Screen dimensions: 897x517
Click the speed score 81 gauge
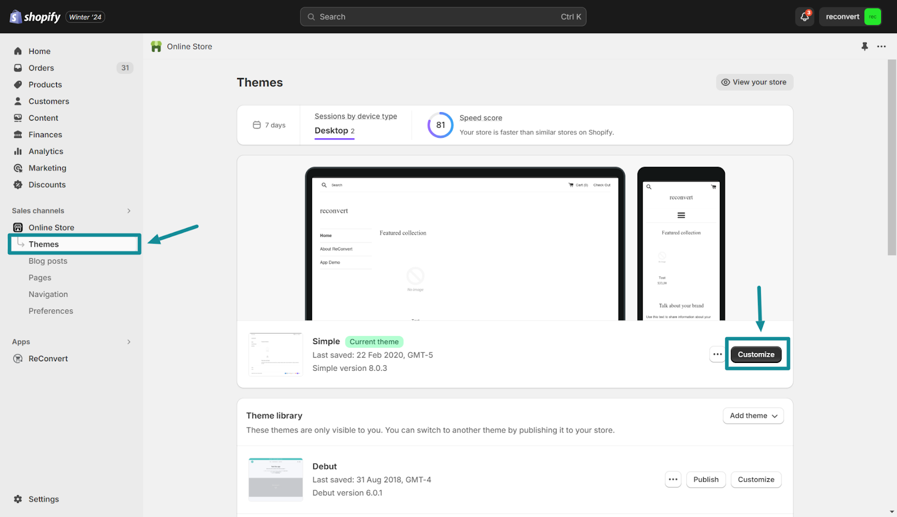[441, 125]
